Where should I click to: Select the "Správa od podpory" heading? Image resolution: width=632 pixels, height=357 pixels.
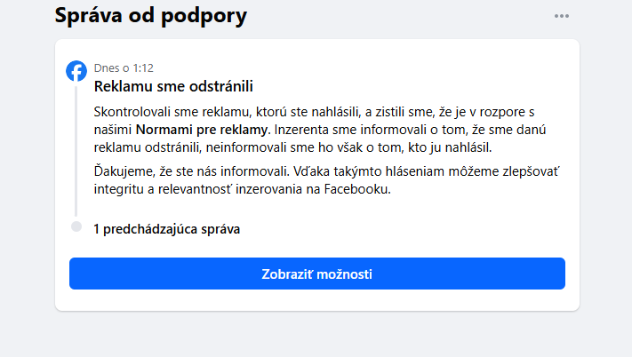pyautogui.click(x=150, y=15)
